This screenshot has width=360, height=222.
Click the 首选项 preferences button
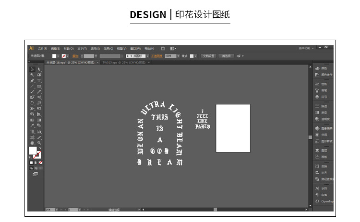point(226,56)
